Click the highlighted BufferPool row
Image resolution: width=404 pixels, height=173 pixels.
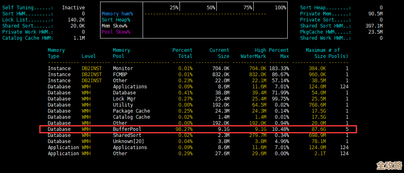pos(198,129)
